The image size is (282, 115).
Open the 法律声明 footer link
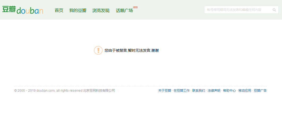click(214, 91)
